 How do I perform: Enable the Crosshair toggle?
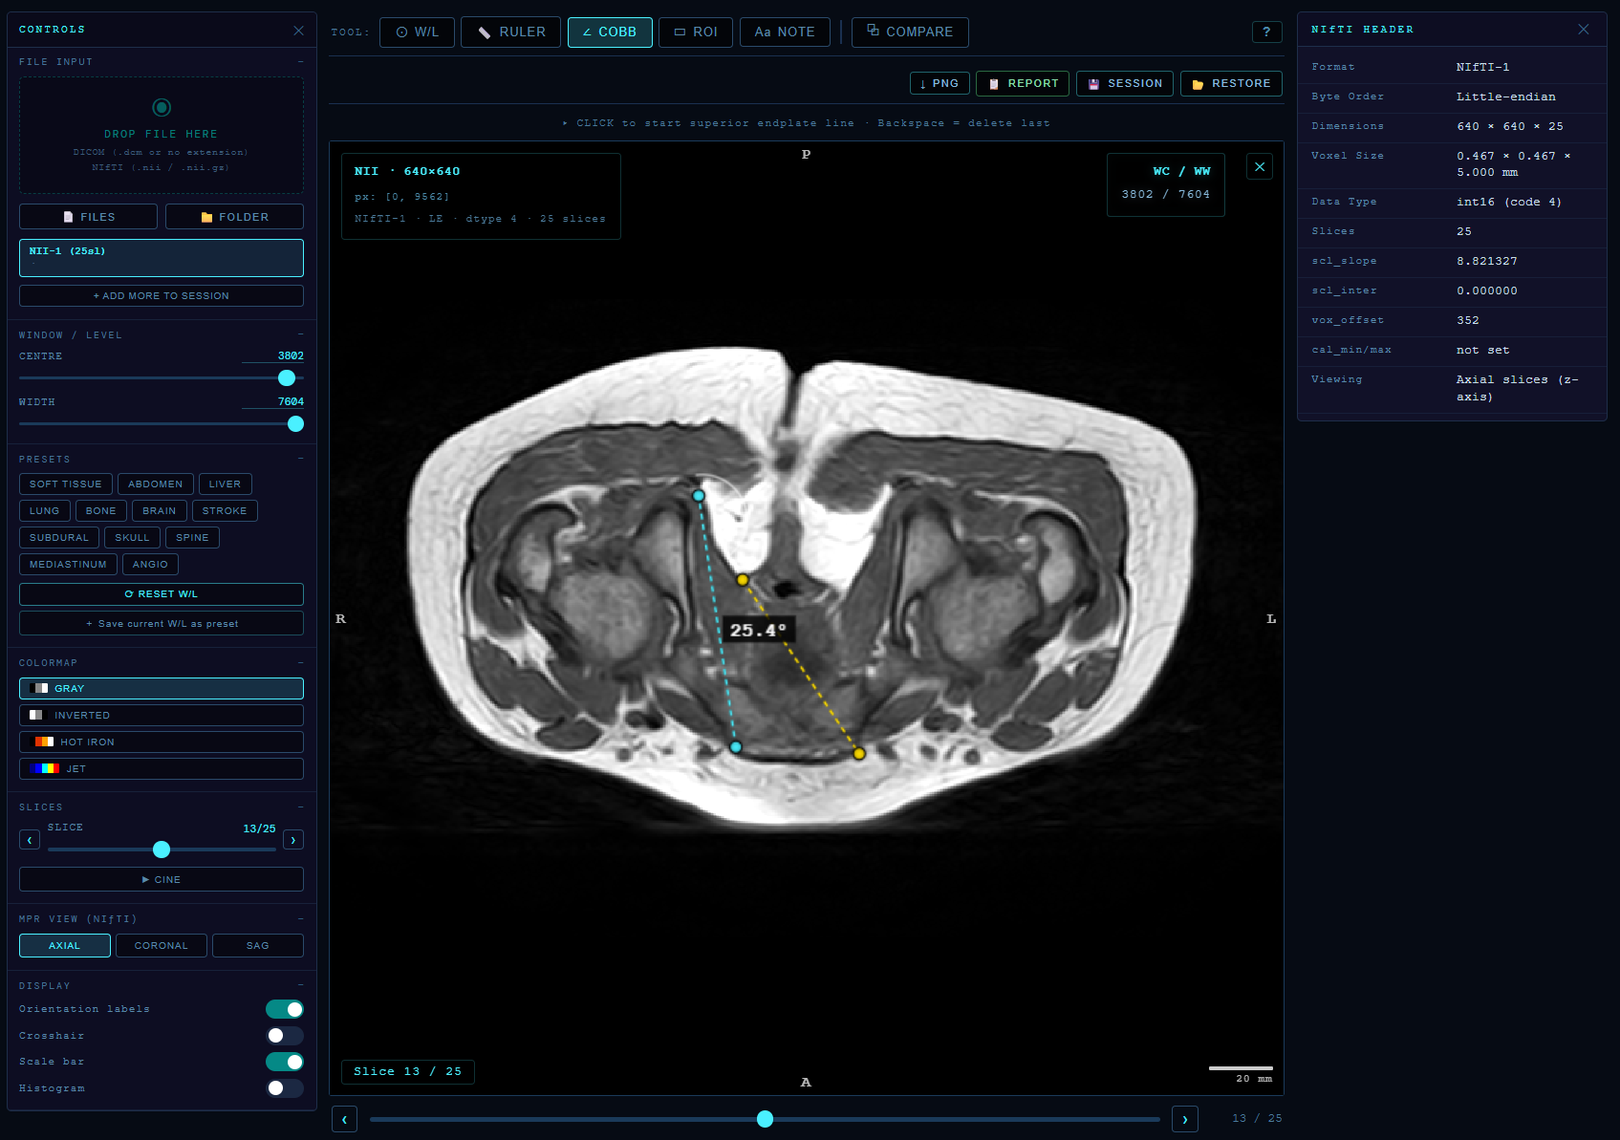point(285,1036)
